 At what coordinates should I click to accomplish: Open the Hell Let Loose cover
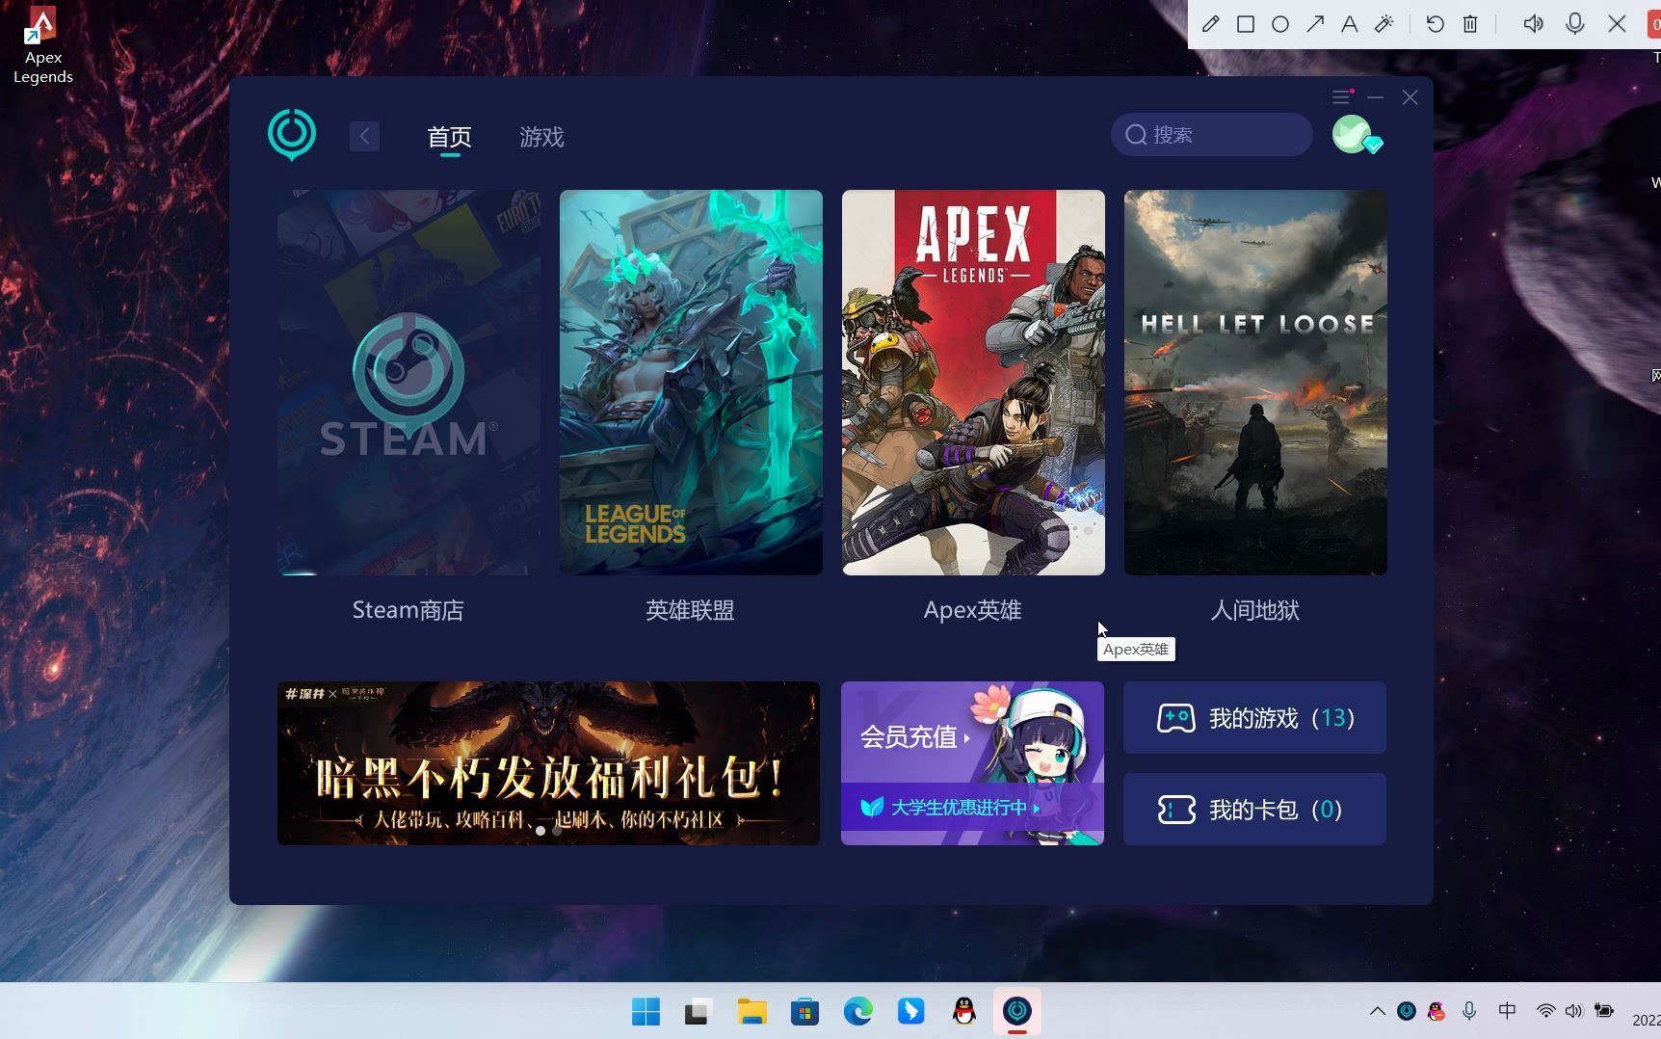(1255, 383)
